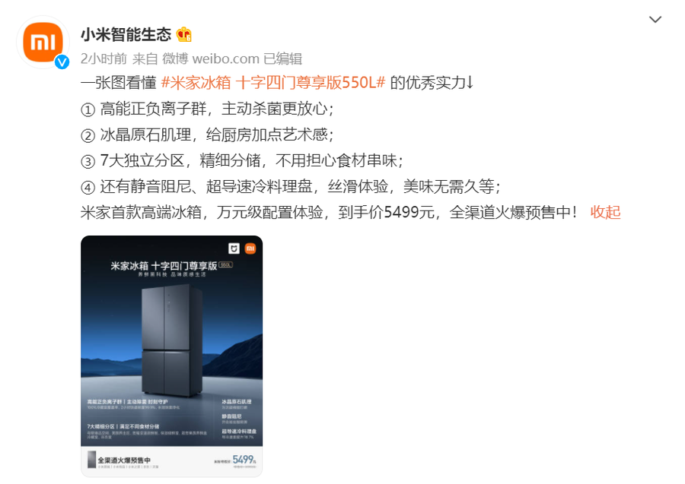The height and width of the screenshot is (484, 685).
Task: Click the 5499 price on the poster
Action: (243, 460)
